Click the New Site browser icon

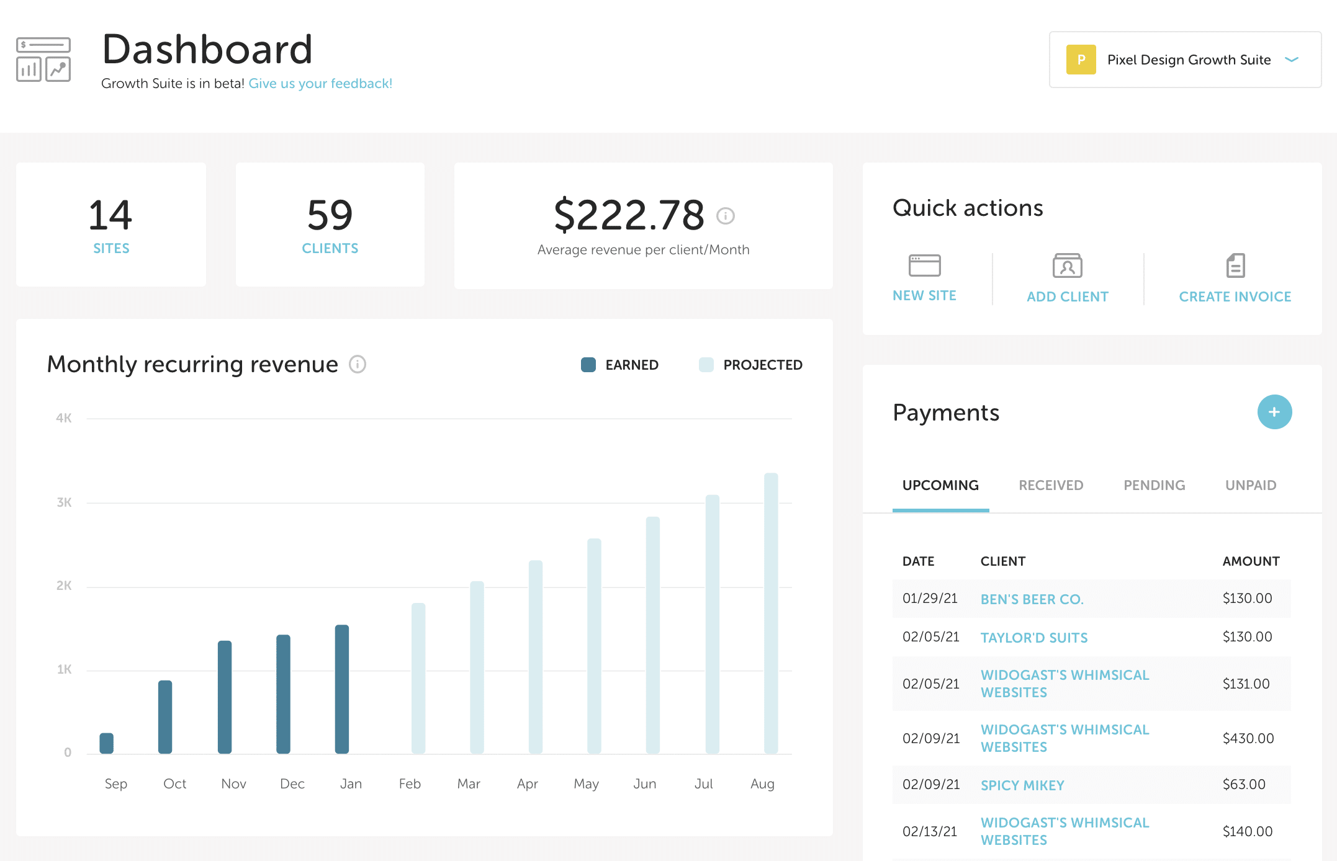tap(924, 265)
